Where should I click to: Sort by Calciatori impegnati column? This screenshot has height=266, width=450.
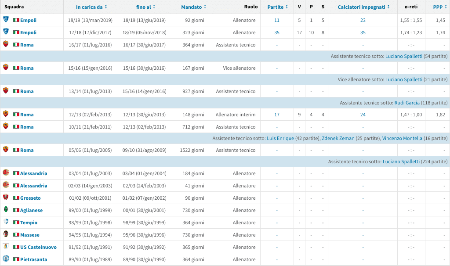tap(364, 7)
